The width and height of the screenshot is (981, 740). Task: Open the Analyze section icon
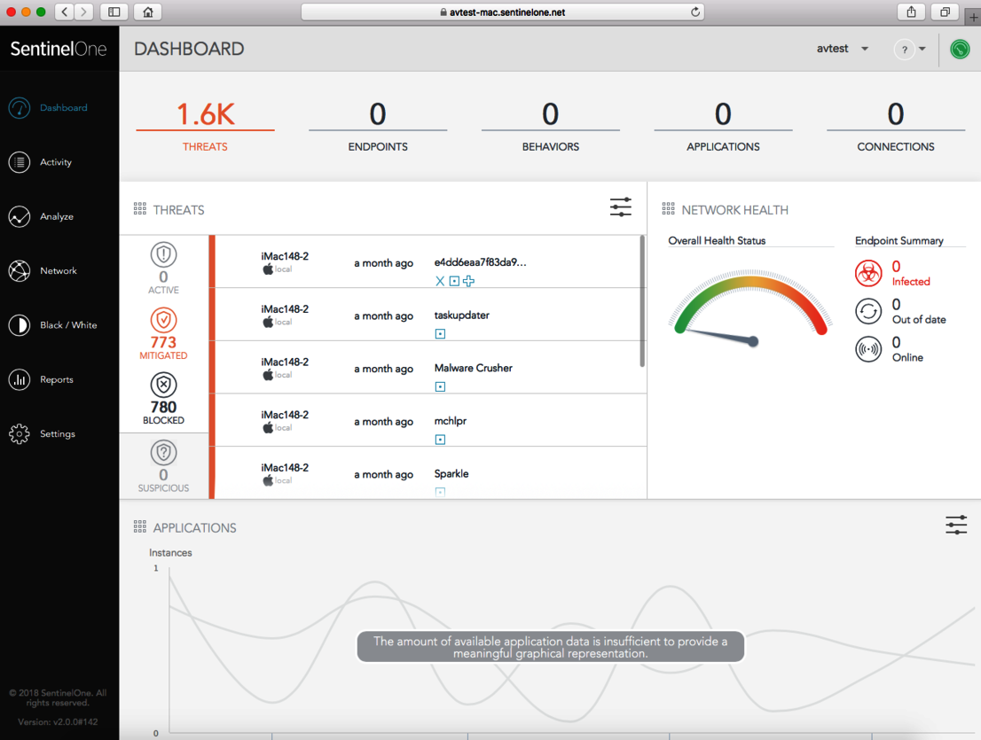pos(19,216)
